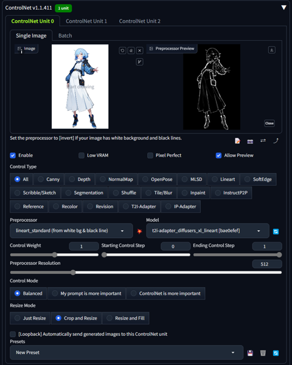Open the Model dropdown
Image resolution: width=292 pixels, height=365 pixels.
(x=207, y=231)
